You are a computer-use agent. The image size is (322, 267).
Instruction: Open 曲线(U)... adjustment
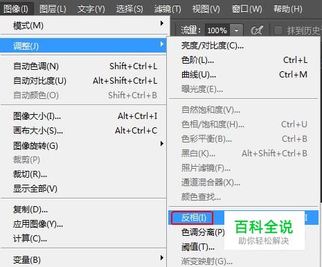(x=243, y=75)
